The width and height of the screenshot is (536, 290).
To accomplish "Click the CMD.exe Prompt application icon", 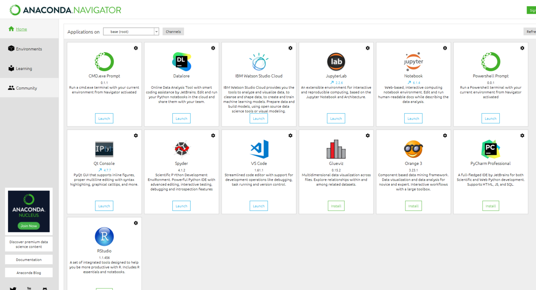I will 104,61.
